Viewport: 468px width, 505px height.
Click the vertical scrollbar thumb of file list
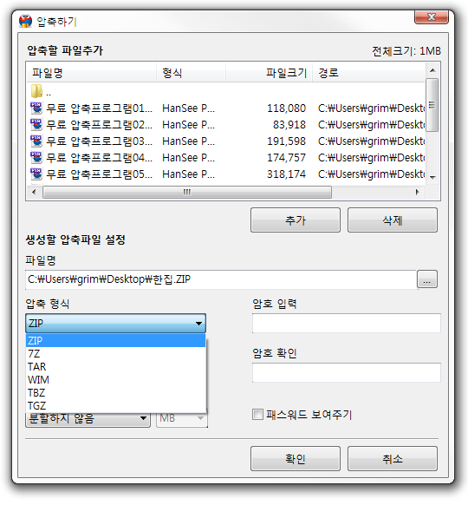coord(432,105)
